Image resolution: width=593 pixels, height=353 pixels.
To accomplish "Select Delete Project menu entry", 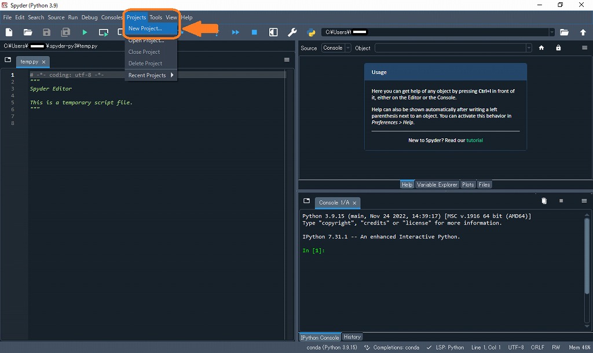I will (151, 64).
